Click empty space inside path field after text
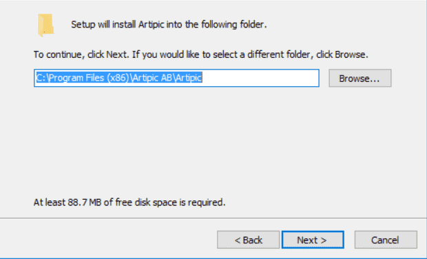 (x=259, y=78)
